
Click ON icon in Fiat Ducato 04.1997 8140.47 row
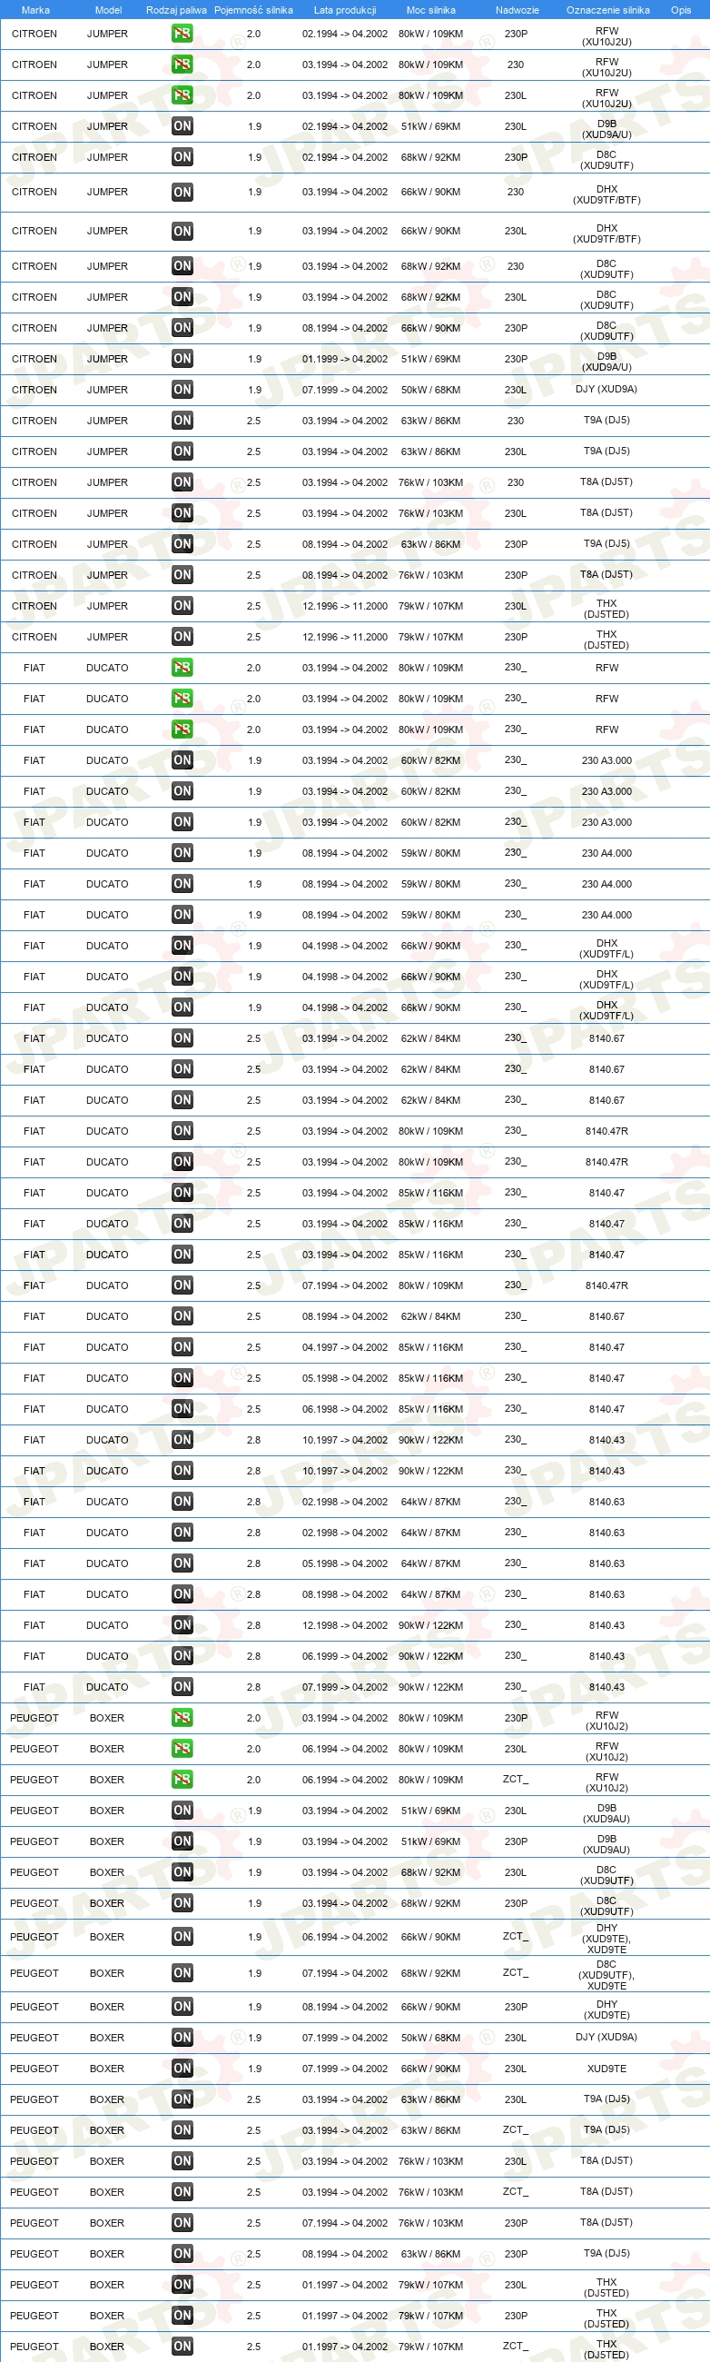[x=182, y=1347]
